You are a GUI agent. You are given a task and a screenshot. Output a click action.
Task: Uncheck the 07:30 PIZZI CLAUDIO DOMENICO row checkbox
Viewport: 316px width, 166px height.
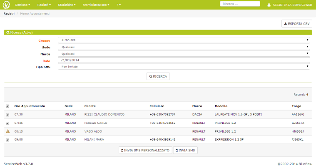(x=7, y=115)
